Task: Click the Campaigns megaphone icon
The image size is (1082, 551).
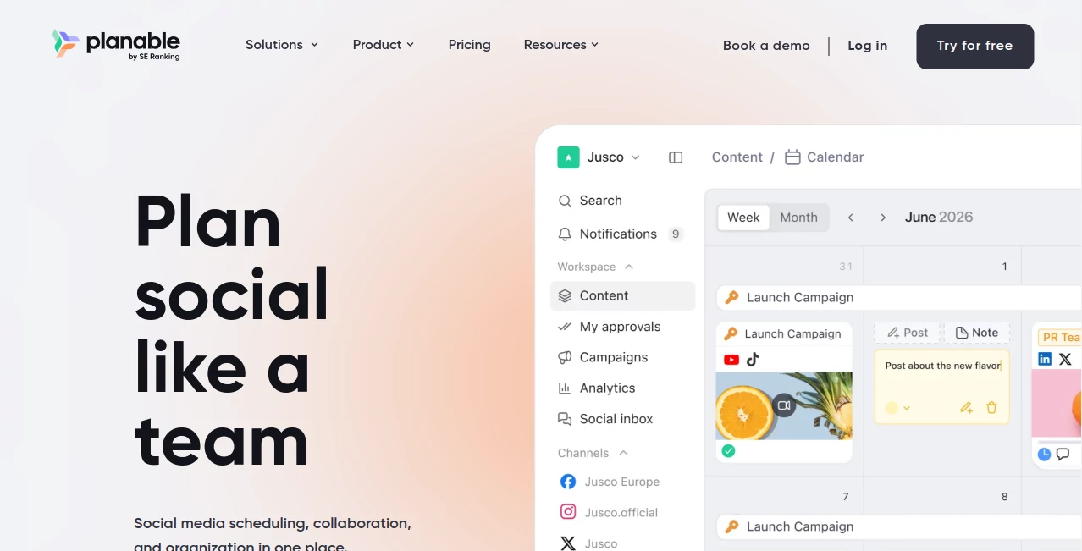Action: 565,358
